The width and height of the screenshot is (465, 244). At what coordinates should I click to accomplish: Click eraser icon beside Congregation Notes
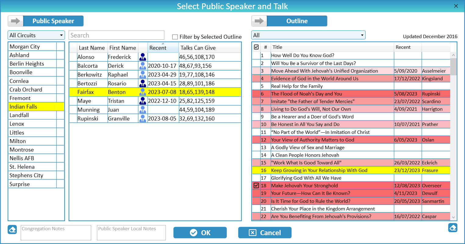(12, 229)
